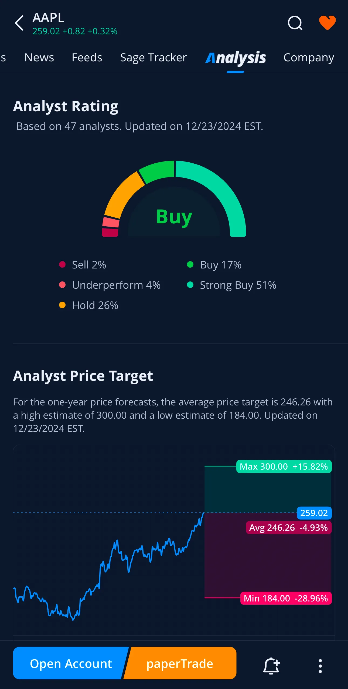
Task: Tap the Min 184.00 price label
Action: click(x=286, y=599)
